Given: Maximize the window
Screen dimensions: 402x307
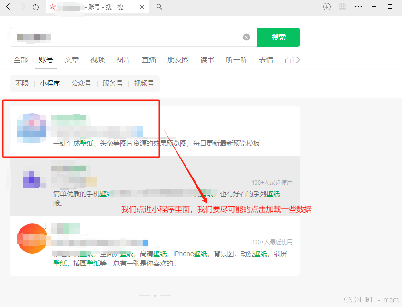Looking at the screenshot, I should tap(390, 7).
